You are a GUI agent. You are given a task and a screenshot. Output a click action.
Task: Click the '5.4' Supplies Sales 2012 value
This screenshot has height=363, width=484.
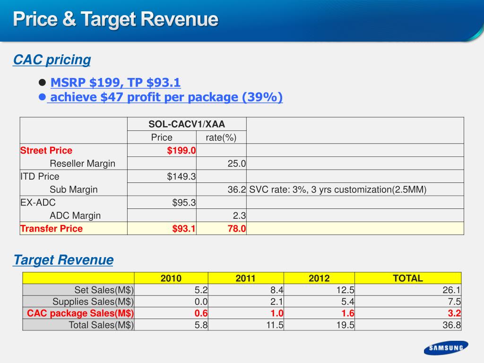point(347,302)
